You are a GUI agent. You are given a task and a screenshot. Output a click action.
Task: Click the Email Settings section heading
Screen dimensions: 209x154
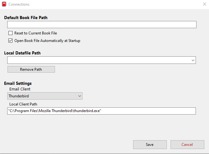tap(18, 83)
